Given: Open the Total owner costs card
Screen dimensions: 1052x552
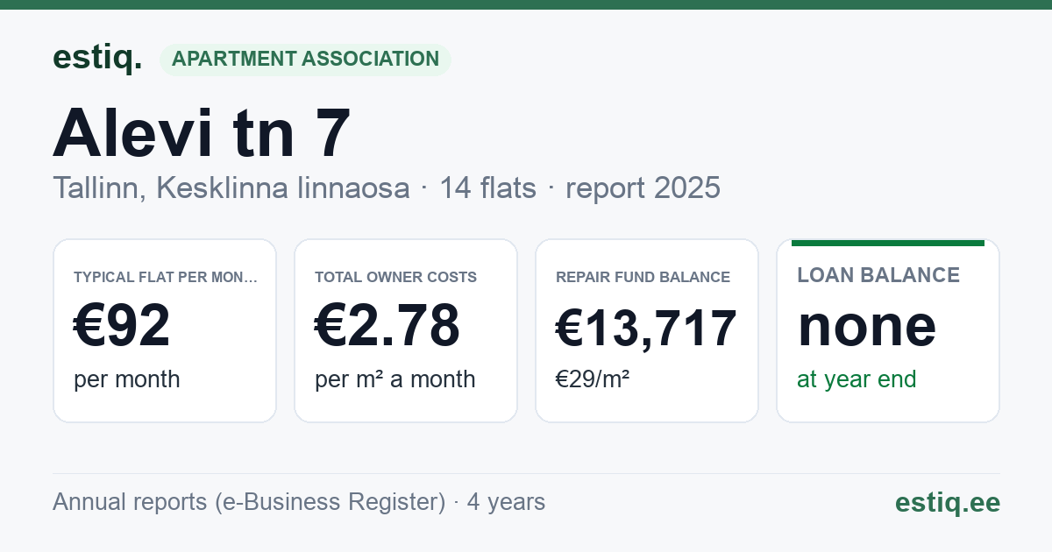Looking at the screenshot, I should [x=406, y=330].
